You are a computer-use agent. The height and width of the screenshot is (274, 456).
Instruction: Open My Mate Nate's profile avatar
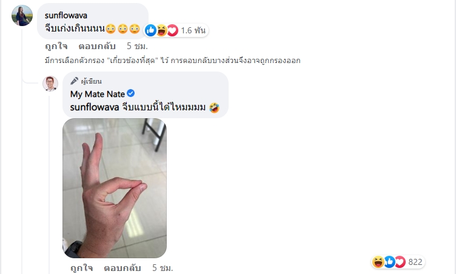click(50, 84)
